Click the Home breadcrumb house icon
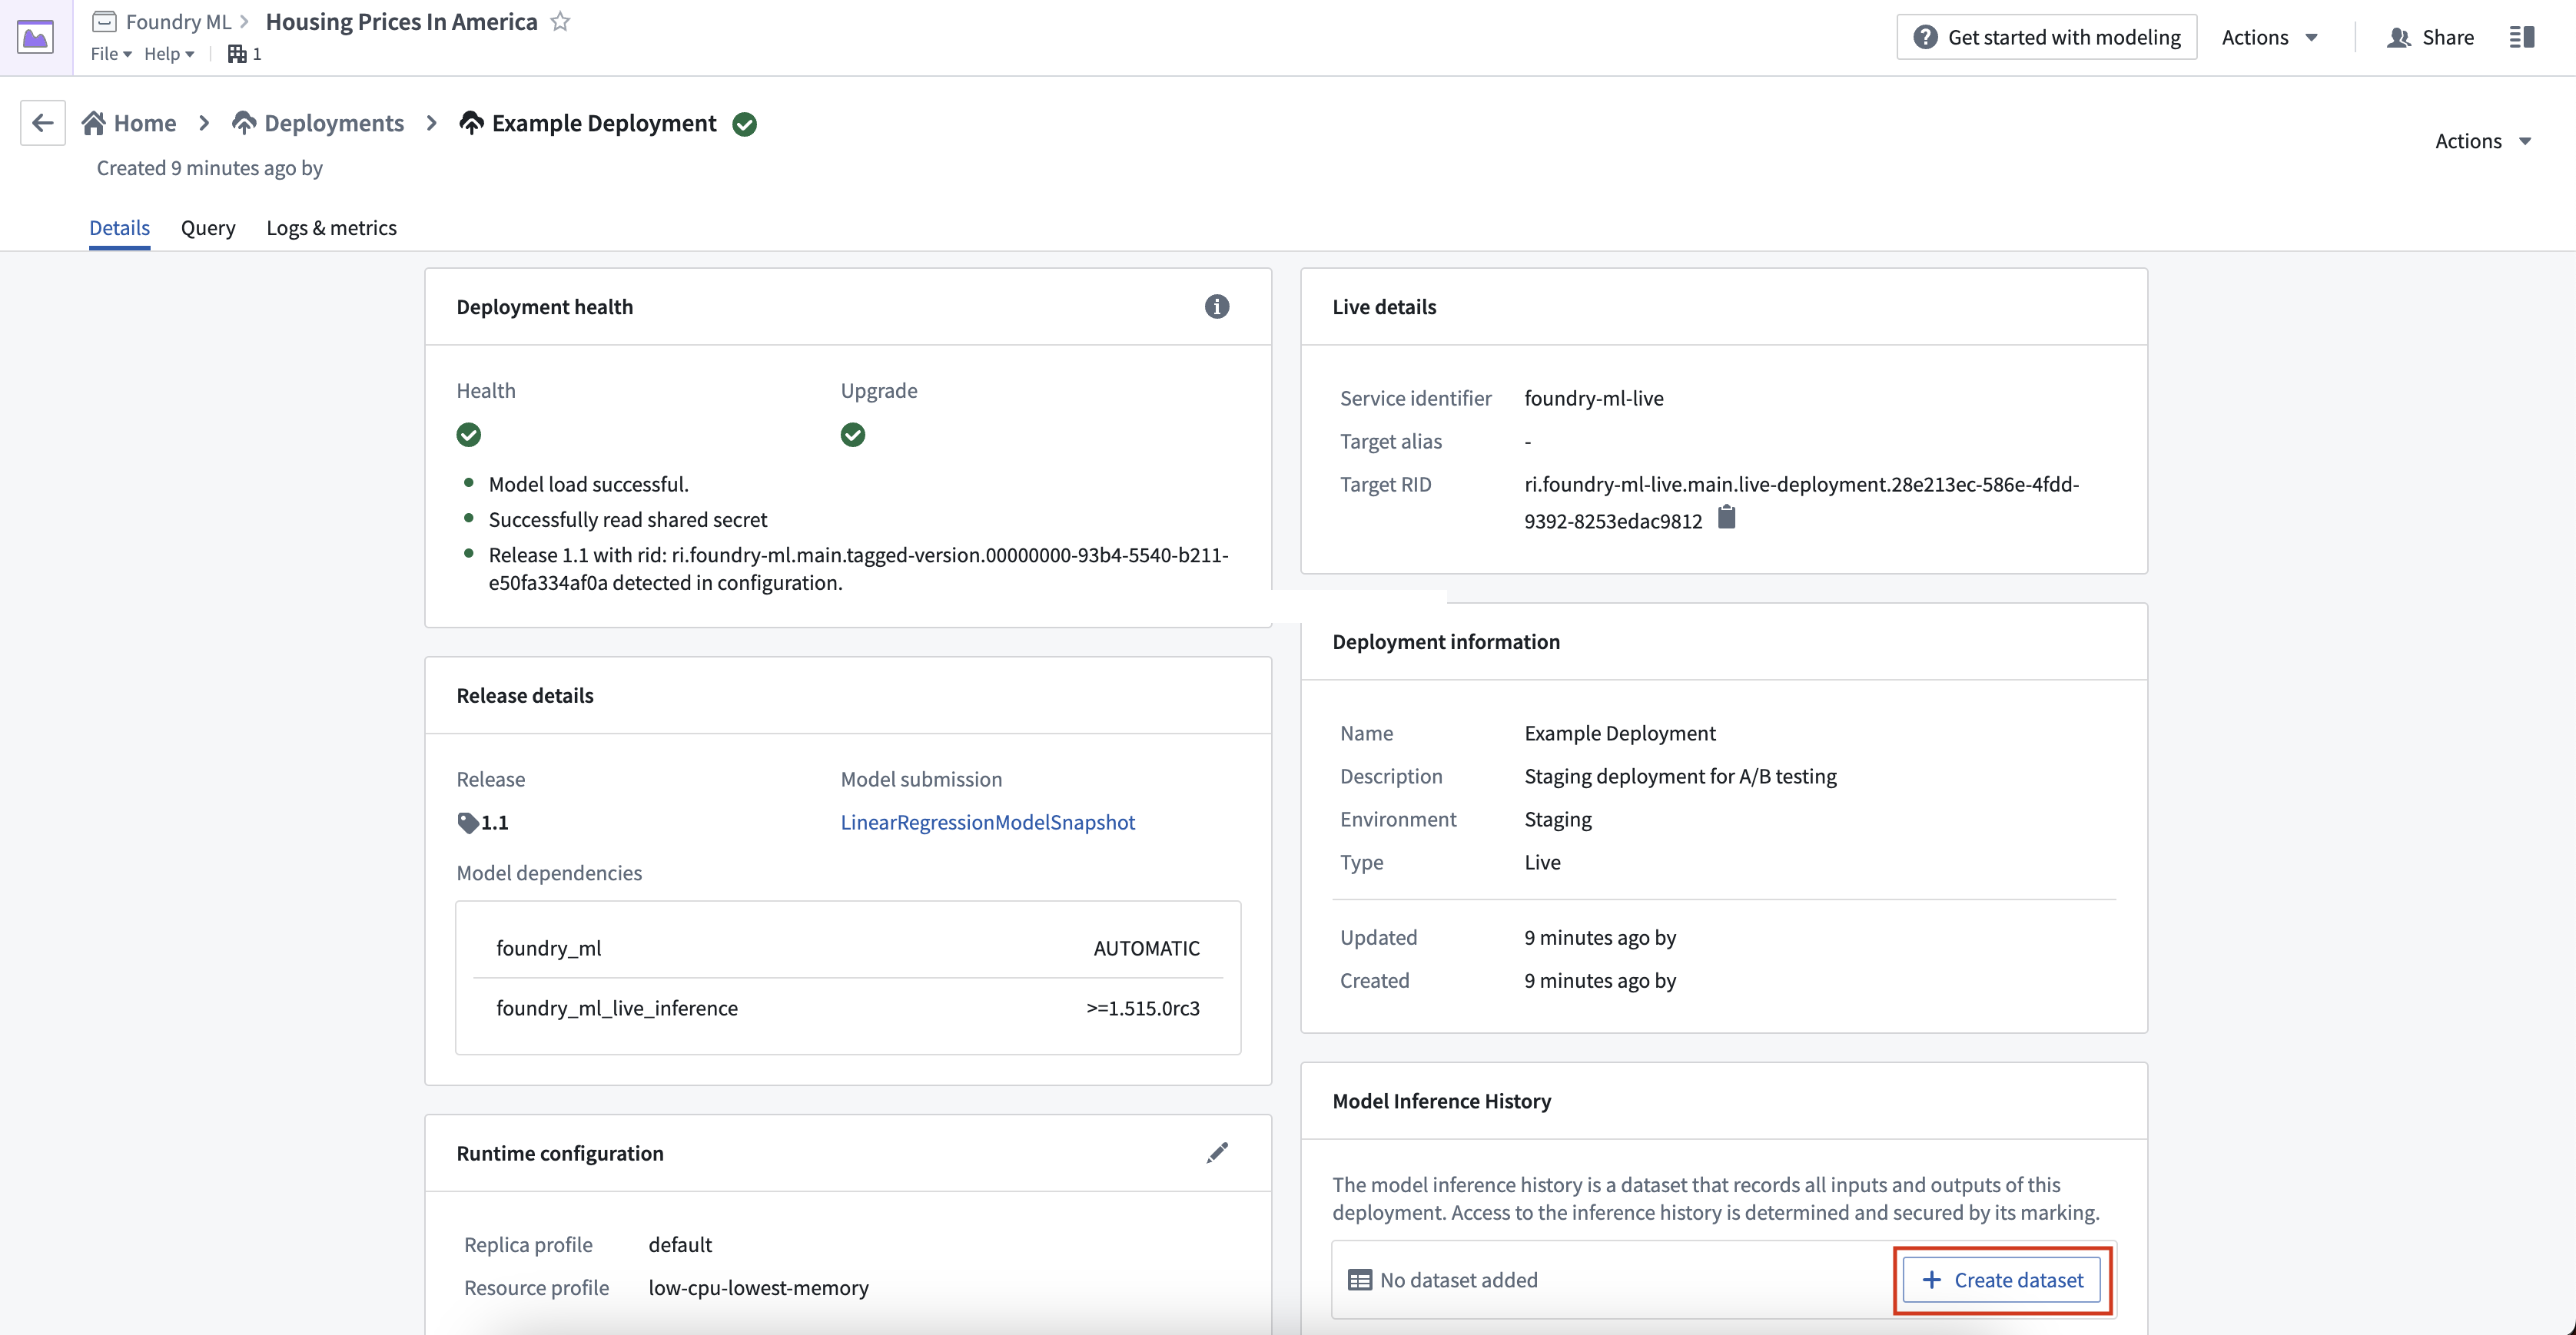This screenshot has width=2576, height=1335. (94, 123)
